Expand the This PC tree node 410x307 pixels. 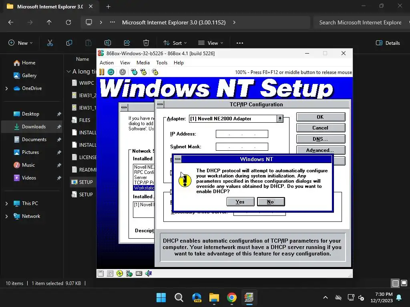pos(6,203)
